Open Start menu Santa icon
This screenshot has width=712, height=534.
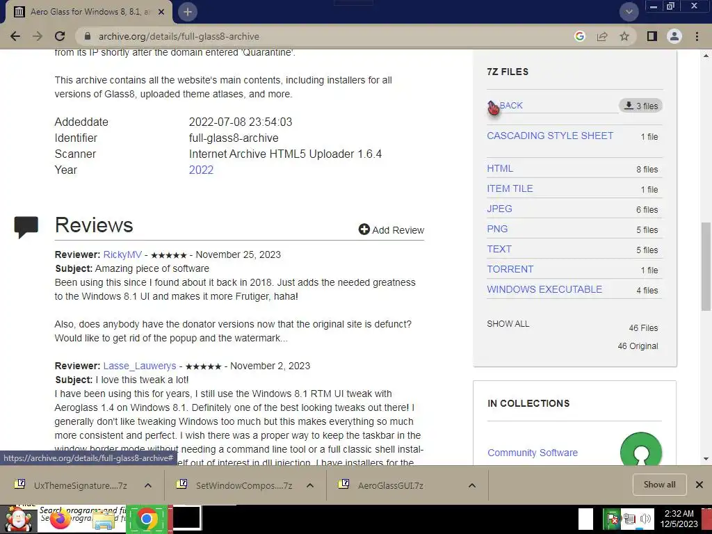(18, 519)
